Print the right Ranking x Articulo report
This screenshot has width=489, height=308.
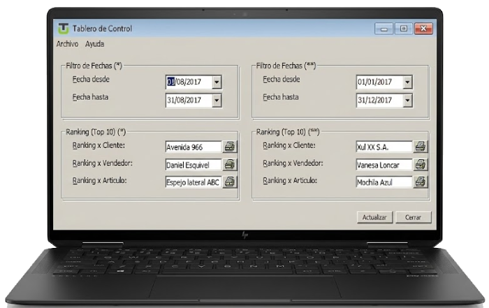(x=421, y=182)
